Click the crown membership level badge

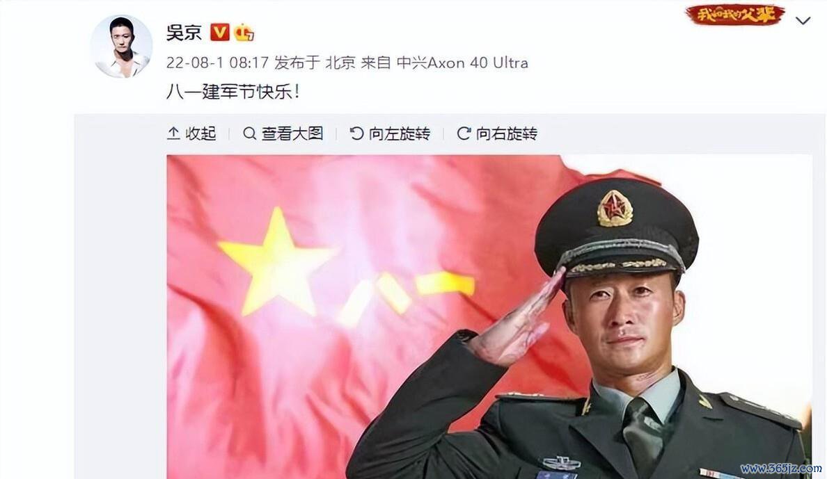(x=244, y=32)
